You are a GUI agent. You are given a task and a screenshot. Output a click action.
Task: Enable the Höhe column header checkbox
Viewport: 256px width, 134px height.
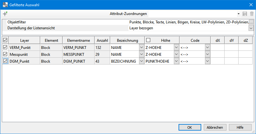pos(148,40)
